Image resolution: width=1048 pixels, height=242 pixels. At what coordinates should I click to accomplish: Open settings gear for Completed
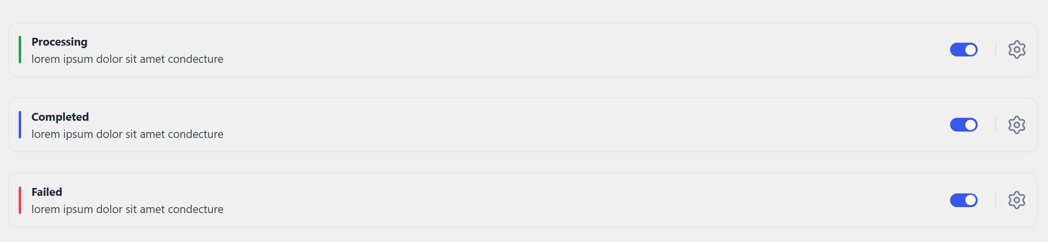(x=1017, y=125)
